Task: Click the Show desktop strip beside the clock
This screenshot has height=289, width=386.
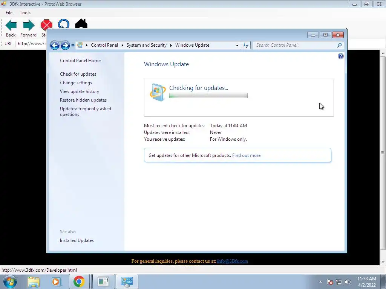Action: click(x=383, y=282)
